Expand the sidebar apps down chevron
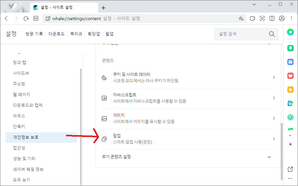The width and height of the screenshot is (298, 186). point(290,135)
